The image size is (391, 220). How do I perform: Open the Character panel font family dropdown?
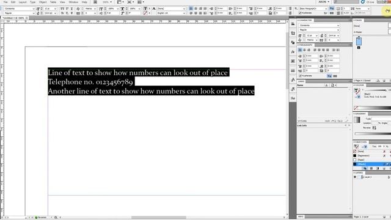point(319,26)
